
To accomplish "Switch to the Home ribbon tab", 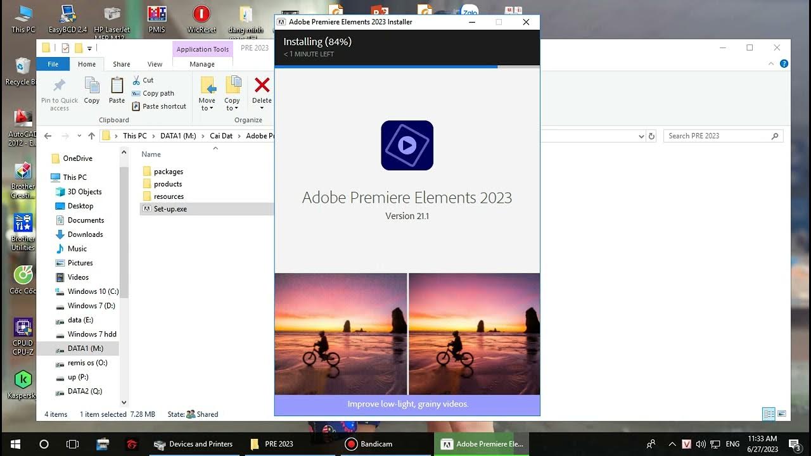I will [x=87, y=64].
